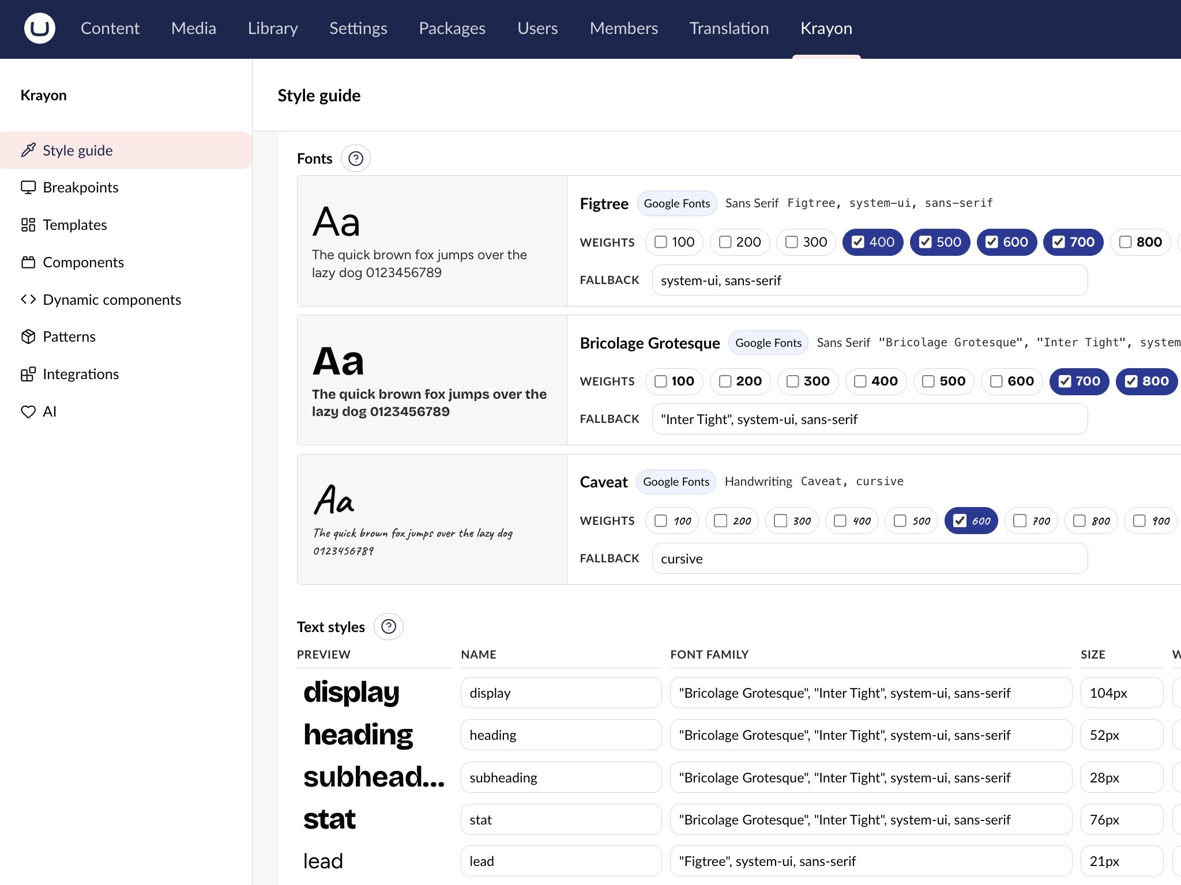Select the Krayon section tab
The width and height of the screenshot is (1181, 885).
tap(826, 28)
